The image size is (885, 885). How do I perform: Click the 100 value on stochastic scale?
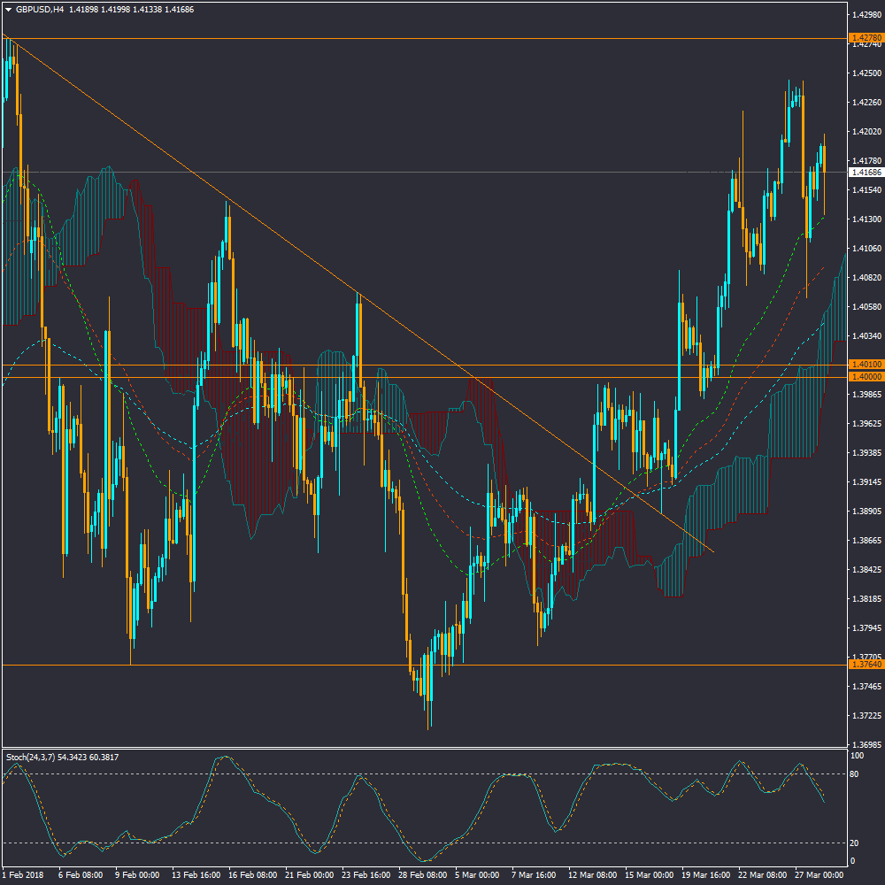click(857, 757)
